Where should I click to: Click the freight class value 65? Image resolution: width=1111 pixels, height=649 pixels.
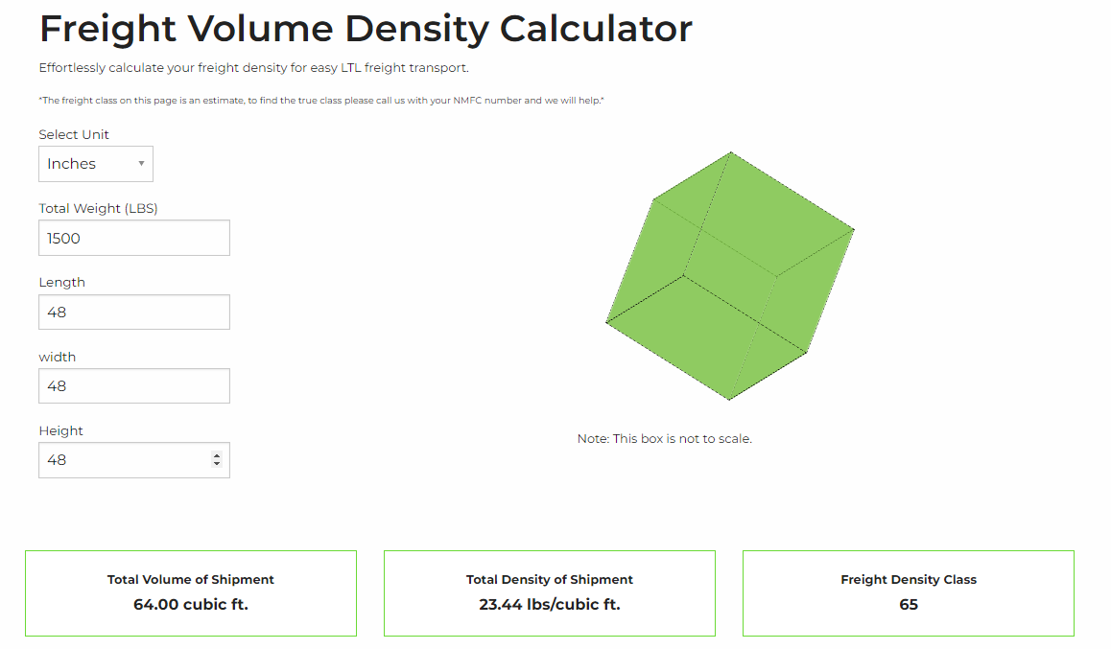pyautogui.click(x=909, y=605)
